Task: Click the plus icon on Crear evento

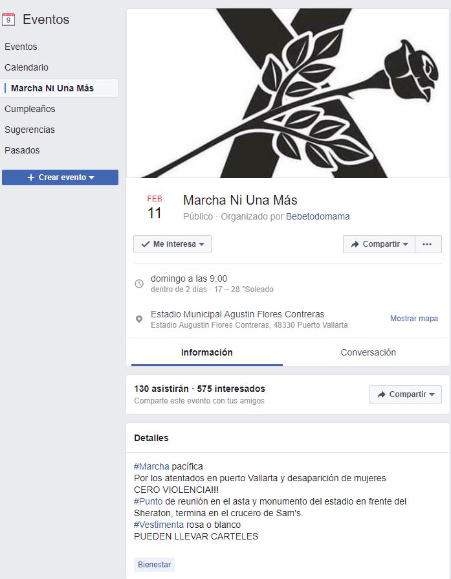Action: [x=31, y=177]
